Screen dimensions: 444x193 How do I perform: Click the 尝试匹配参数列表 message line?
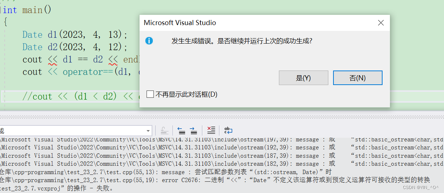(166, 172)
